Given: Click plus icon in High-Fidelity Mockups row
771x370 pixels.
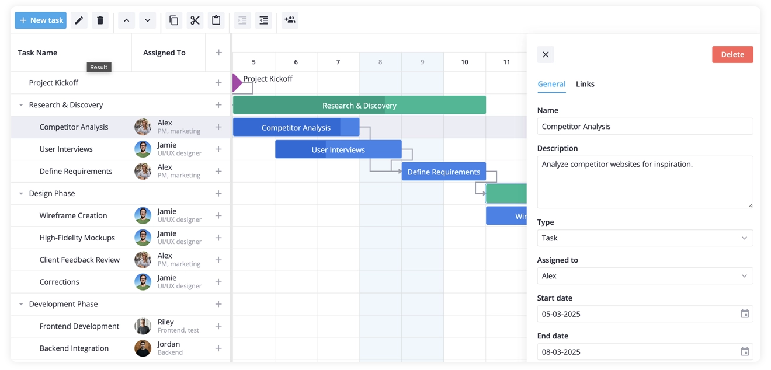Looking at the screenshot, I should tap(218, 238).
